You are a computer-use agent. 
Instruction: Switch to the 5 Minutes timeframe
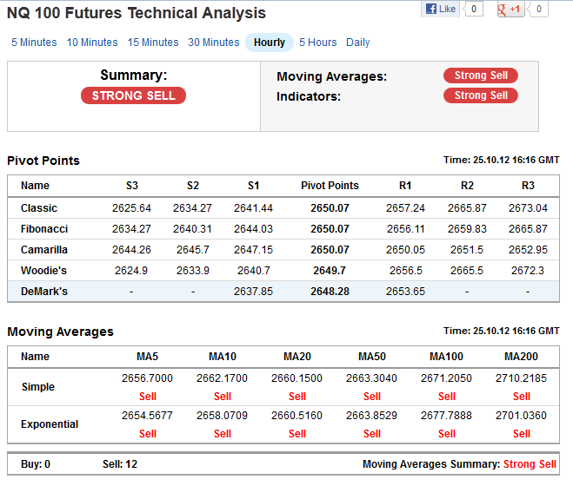pyautogui.click(x=34, y=43)
